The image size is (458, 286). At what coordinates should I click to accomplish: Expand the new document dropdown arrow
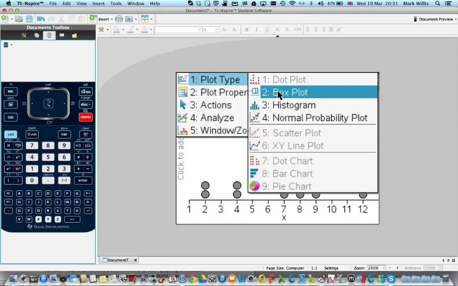(12, 19)
